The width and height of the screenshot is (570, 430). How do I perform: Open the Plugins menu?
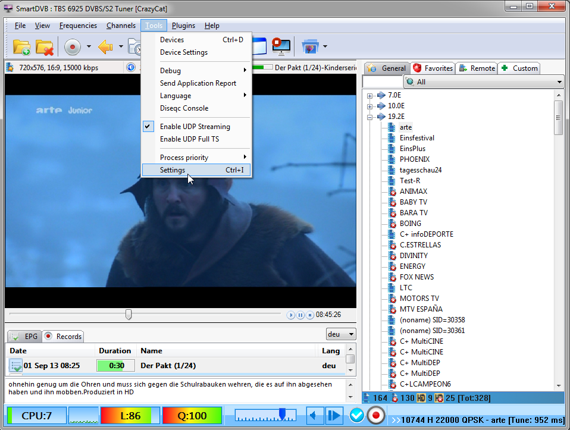(183, 26)
